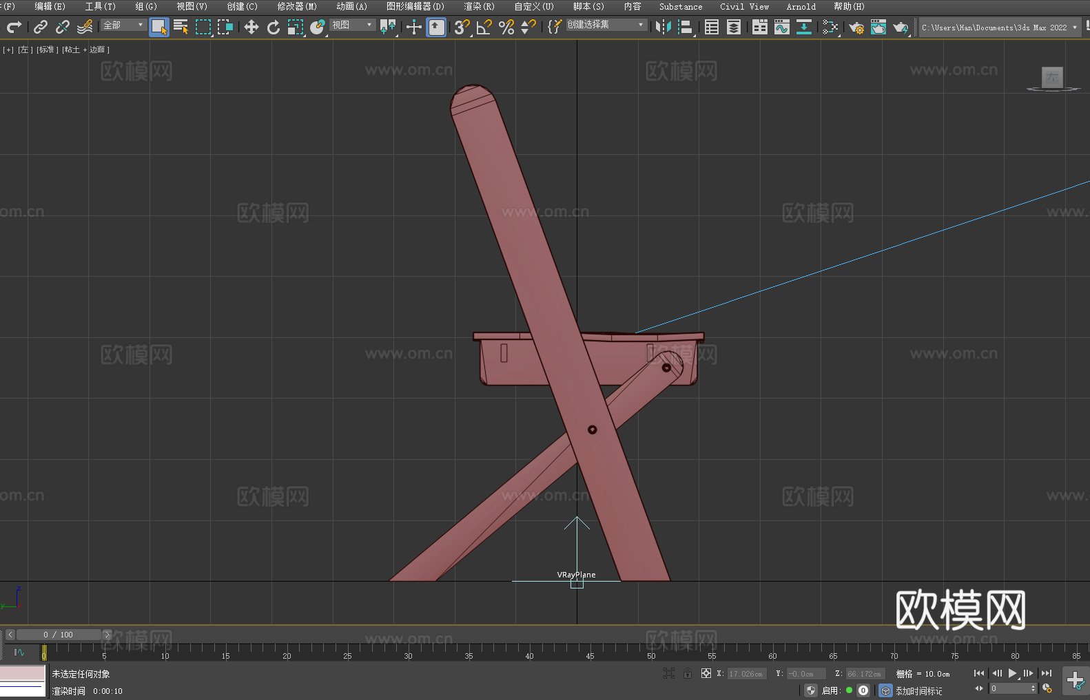
Task: Open 组(G) menu
Action: 145,6
